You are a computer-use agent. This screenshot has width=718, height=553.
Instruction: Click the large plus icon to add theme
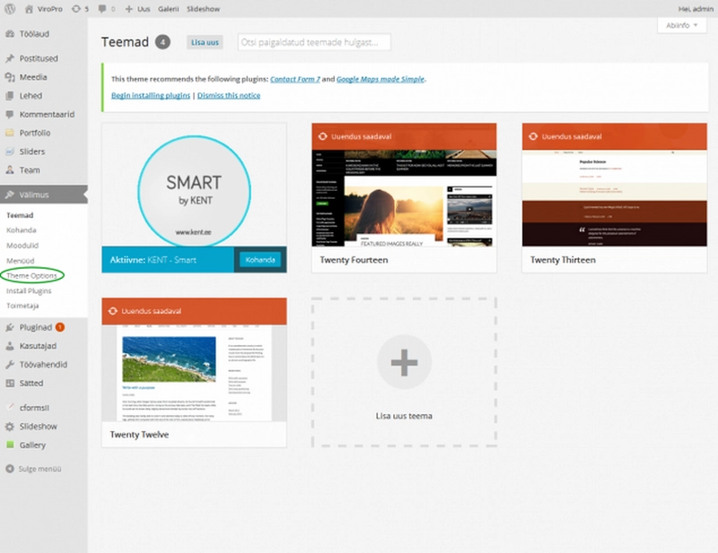pyautogui.click(x=404, y=363)
